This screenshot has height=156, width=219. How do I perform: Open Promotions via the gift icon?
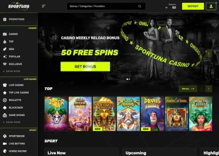click(x=5, y=19)
